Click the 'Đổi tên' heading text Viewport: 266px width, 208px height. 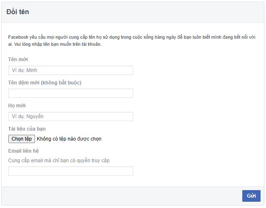[17, 12]
